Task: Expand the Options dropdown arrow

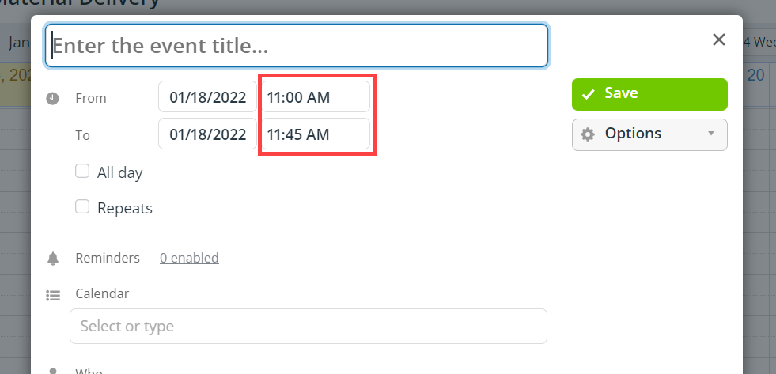Action: click(x=711, y=134)
